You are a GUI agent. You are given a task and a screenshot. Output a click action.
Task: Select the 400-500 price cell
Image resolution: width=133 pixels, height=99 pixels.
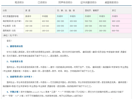[48, 21]
